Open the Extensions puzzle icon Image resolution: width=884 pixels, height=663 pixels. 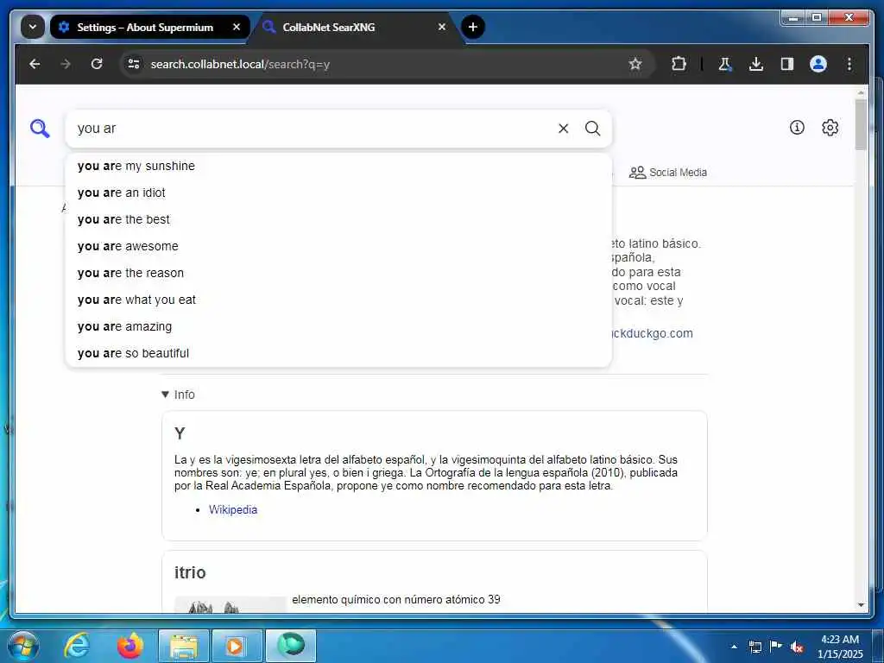(679, 64)
